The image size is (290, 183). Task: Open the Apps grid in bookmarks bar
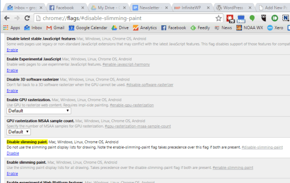point(12,28)
